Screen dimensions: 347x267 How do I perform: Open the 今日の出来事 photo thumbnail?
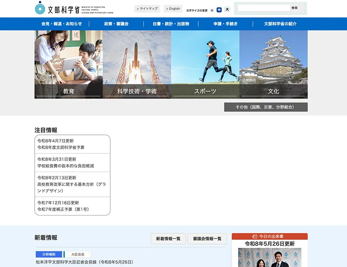(269, 257)
